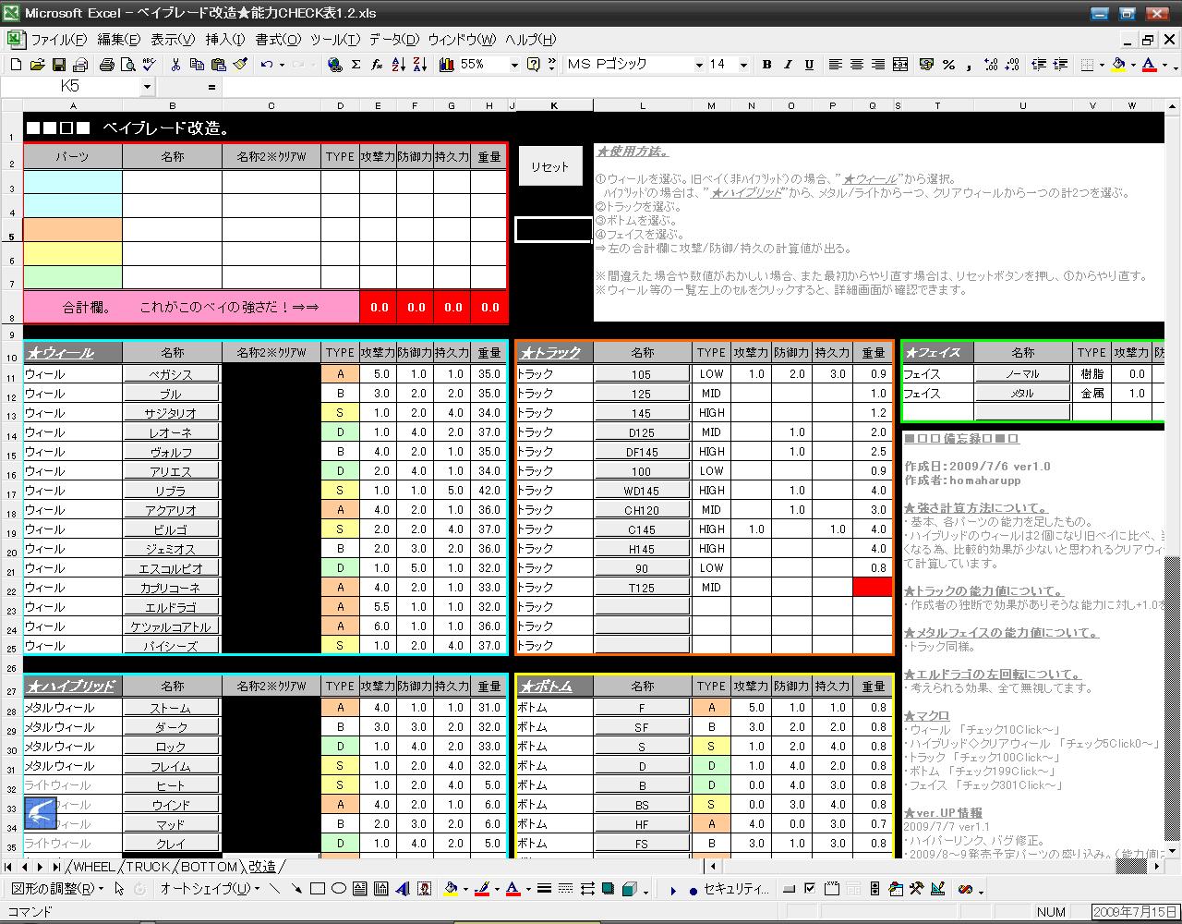Image resolution: width=1182 pixels, height=924 pixels.
Task: Create a new workbook with the New icon
Action: (17, 65)
